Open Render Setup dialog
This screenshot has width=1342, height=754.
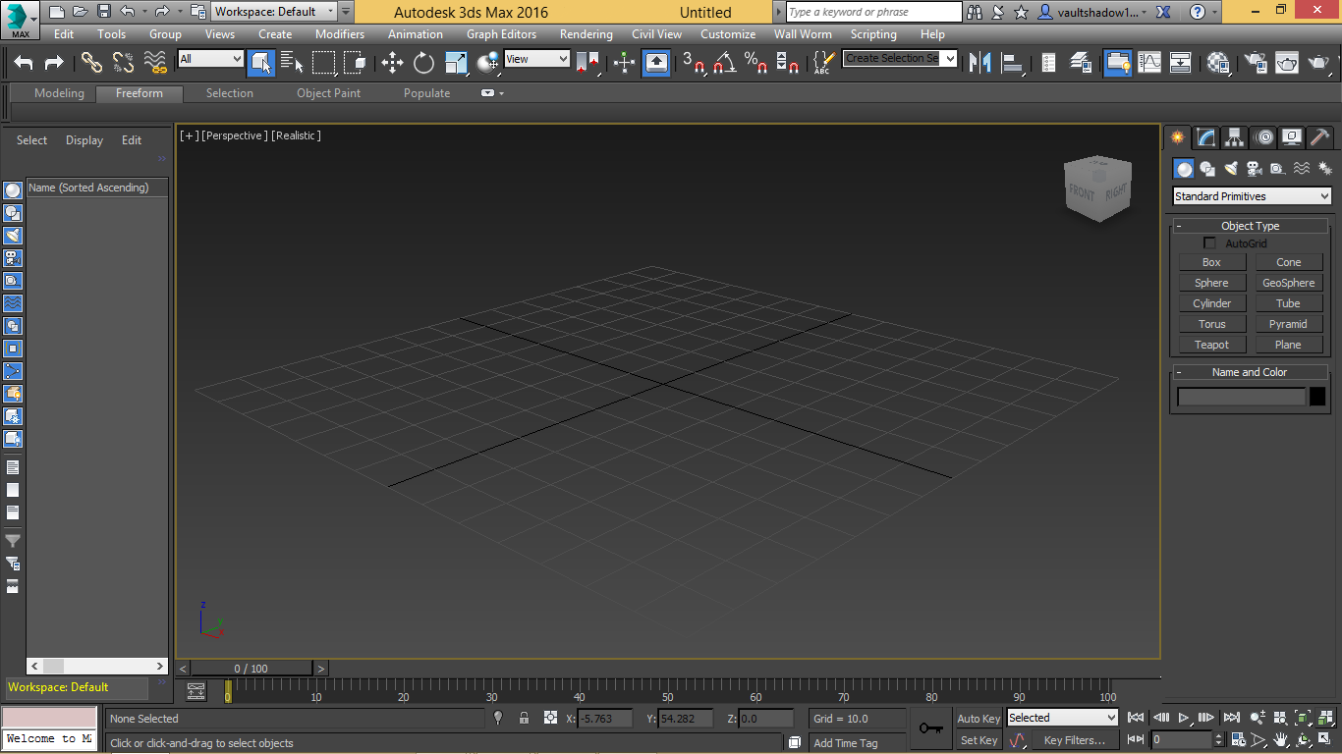pos(1256,63)
